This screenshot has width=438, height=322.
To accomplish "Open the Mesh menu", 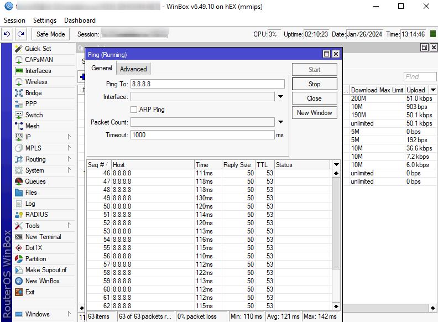I will 32,126.
